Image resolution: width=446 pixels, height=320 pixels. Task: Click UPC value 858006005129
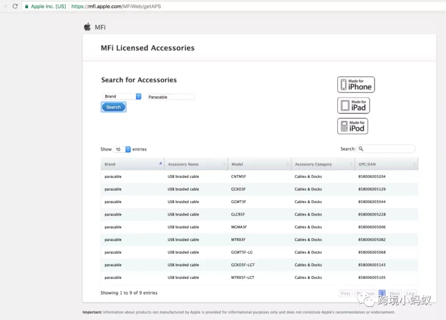[x=372, y=189]
